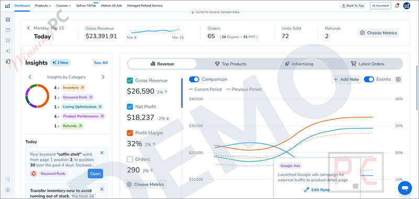Dismiss the coffin shelf keyword insight
419x199 pixels.
pos(102,153)
